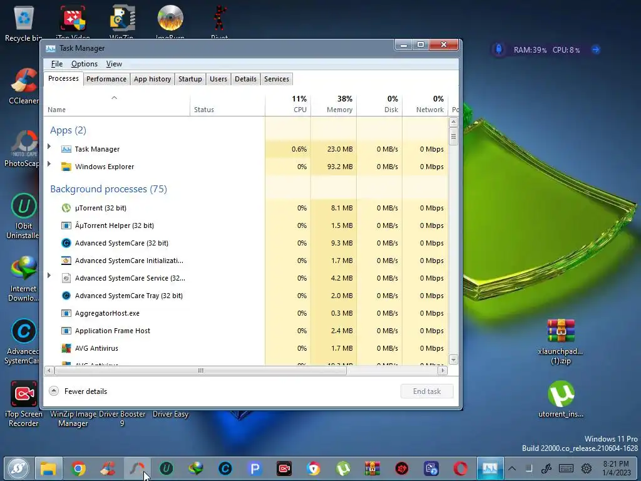Click the End task button
The height and width of the screenshot is (481, 641).
(427, 391)
